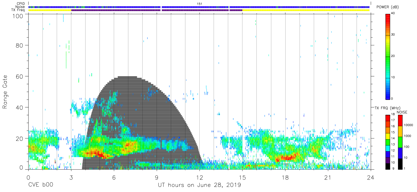Select the CPID row label
417x192 pixels.
point(21,4)
